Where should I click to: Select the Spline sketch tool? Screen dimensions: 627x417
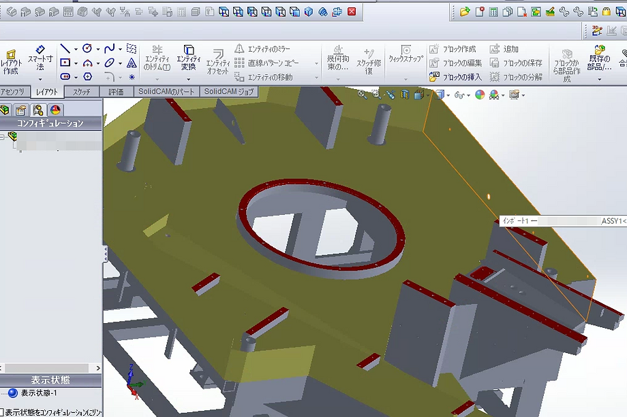point(109,49)
